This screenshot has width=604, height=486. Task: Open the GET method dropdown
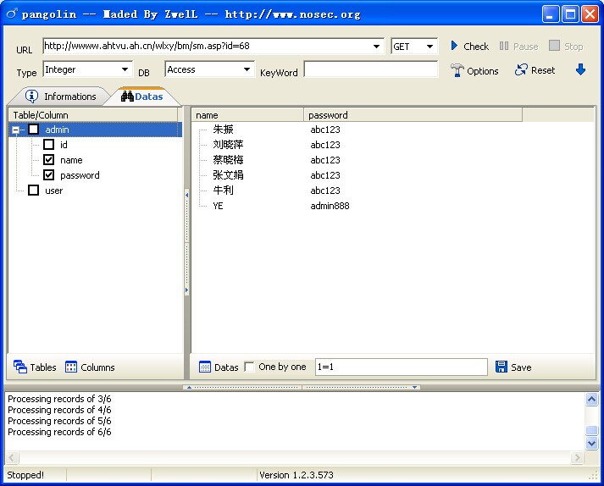pos(429,47)
